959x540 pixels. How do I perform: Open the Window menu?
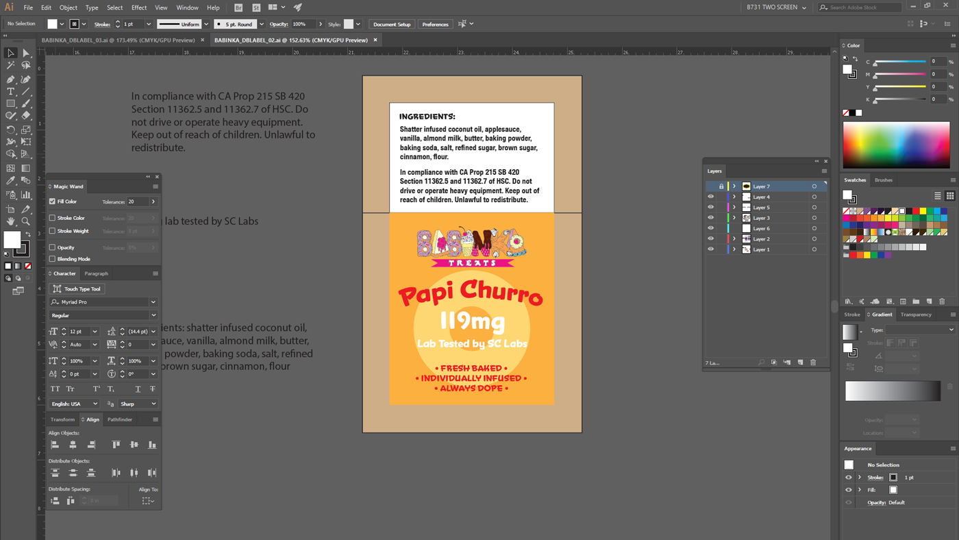point(187,8)
